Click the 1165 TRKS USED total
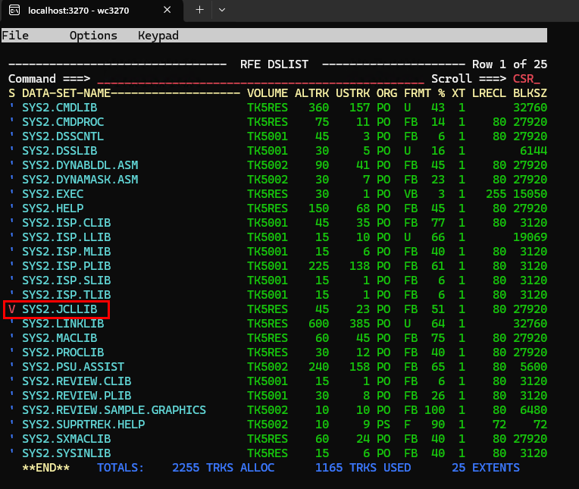Screen dimensions: 579x489 (363, 468)
